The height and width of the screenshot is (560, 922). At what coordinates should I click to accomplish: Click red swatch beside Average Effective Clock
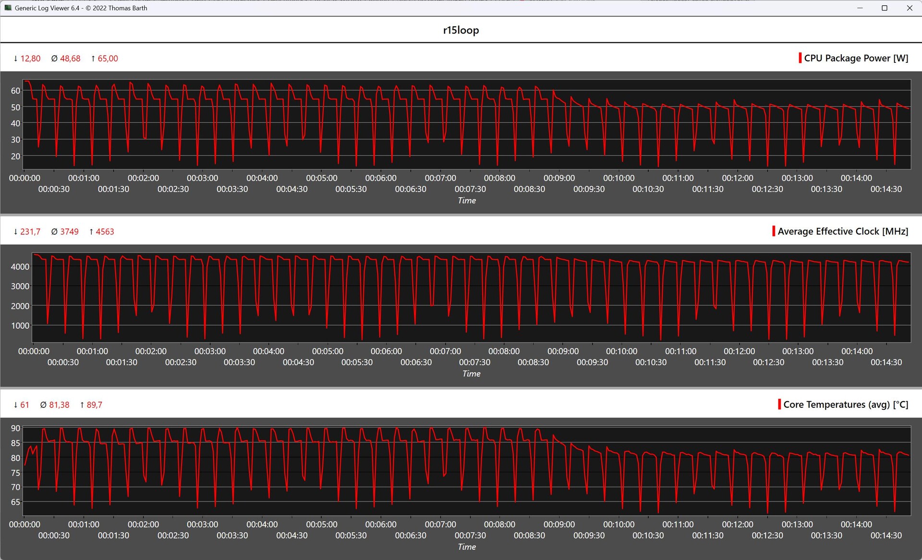[x=773, y=231]
